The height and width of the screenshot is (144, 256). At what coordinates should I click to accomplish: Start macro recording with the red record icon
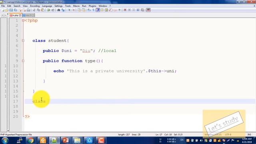pyautogui.click(x=125, y=10)
